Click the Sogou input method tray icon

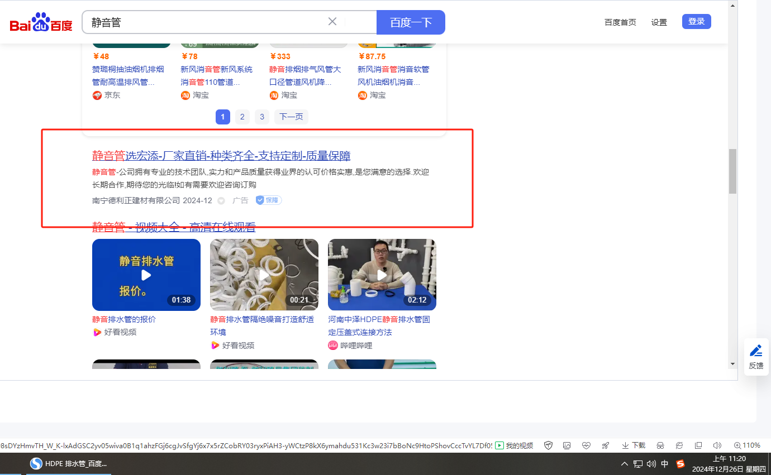(680, 464)
